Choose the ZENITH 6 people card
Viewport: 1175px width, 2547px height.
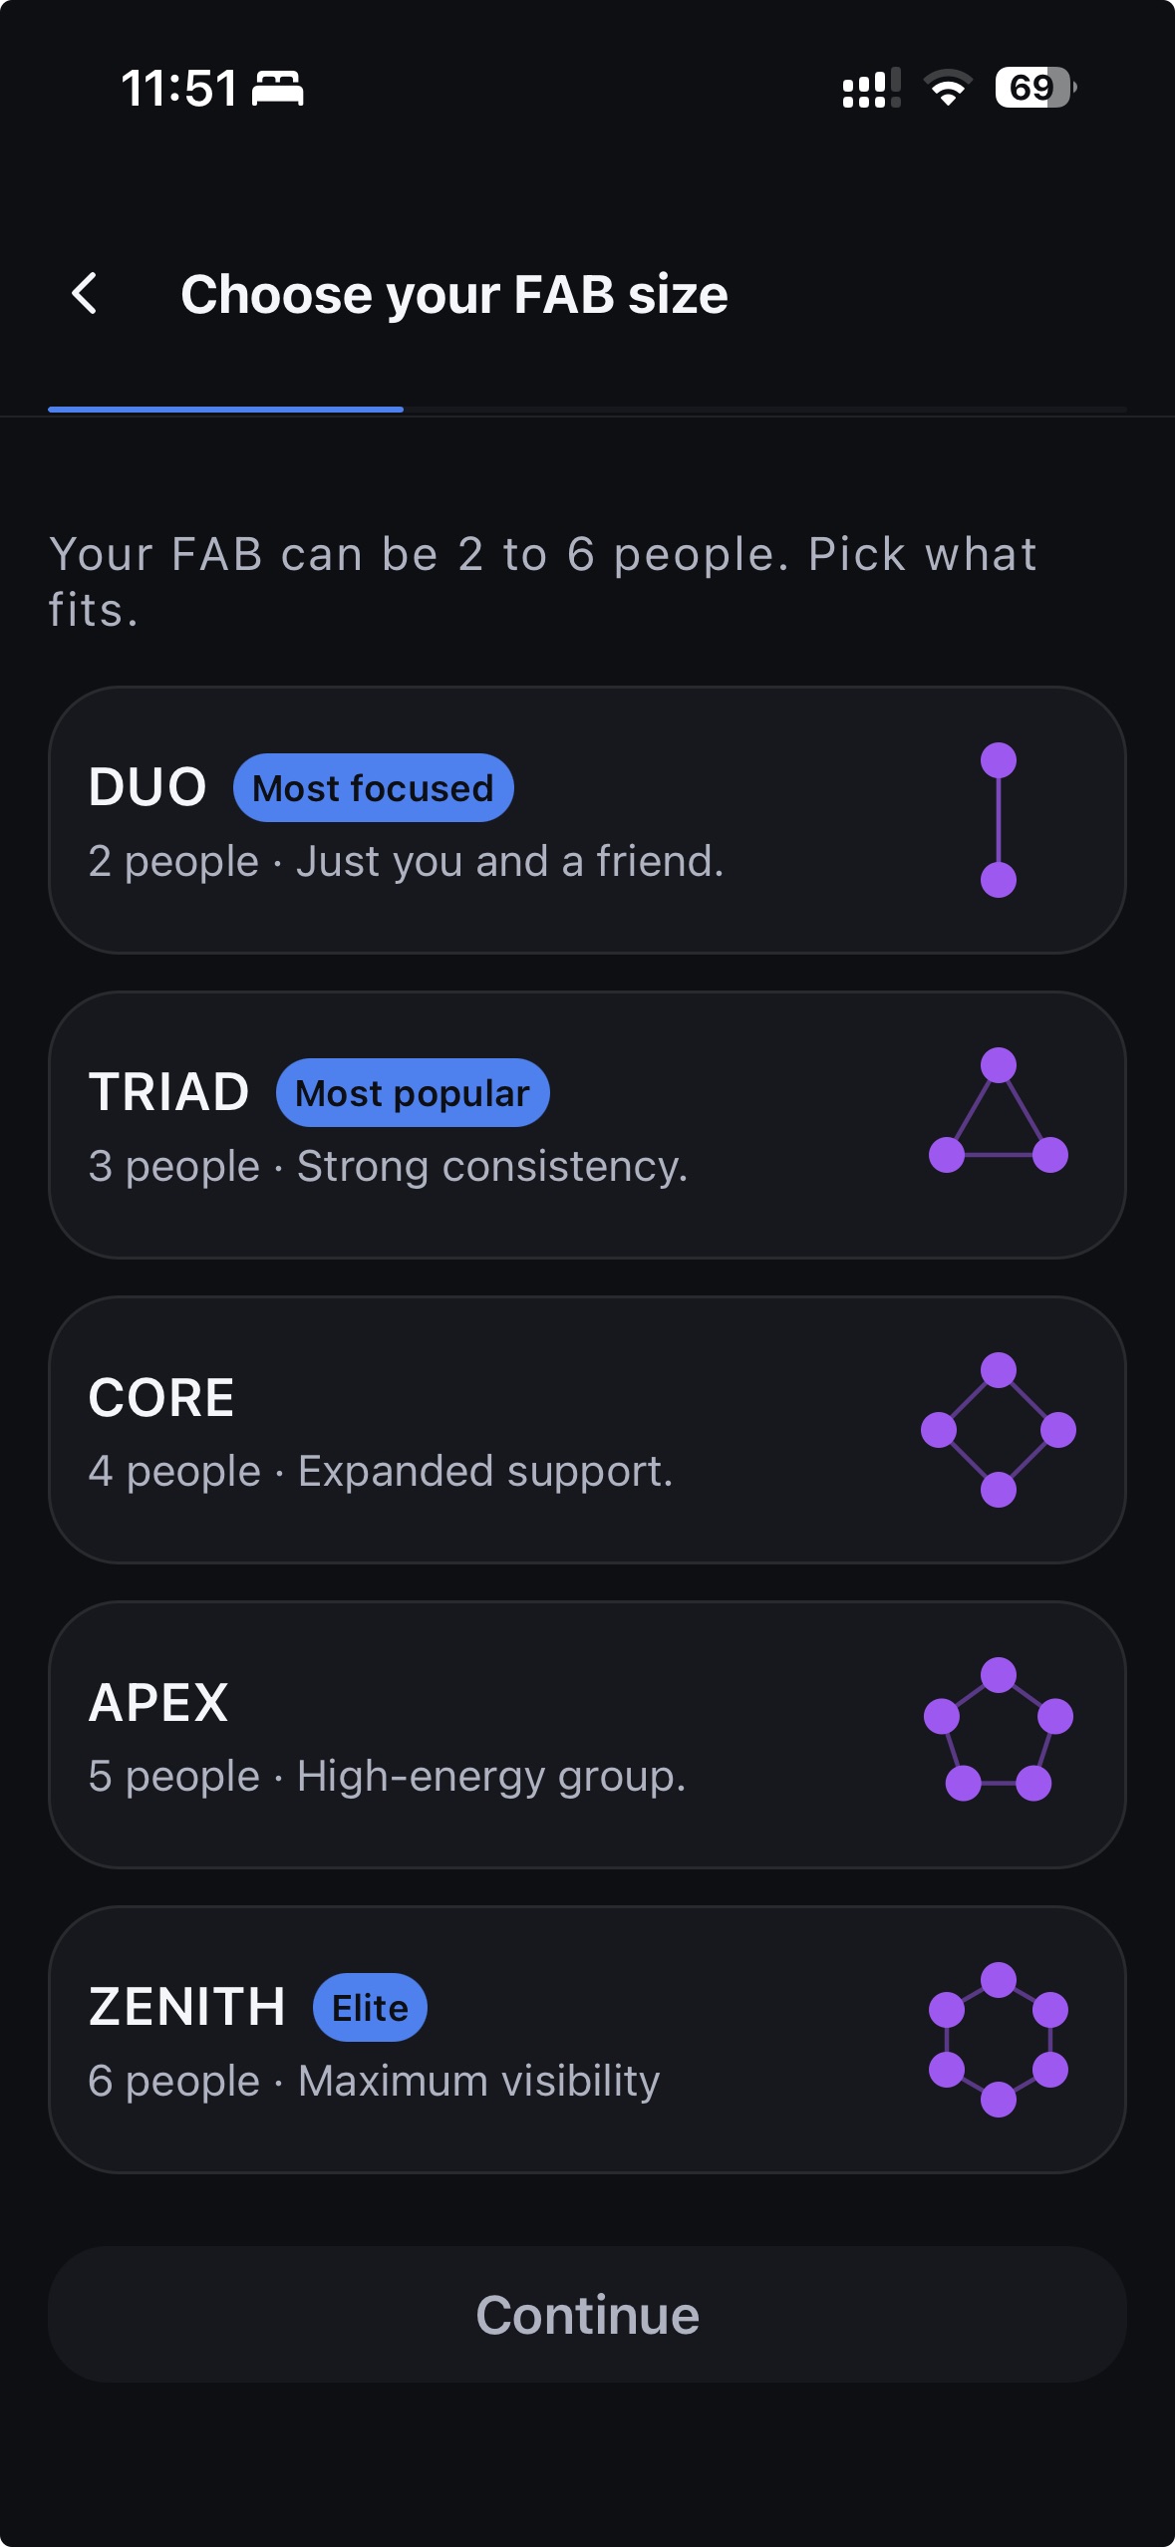point(587,2040)
